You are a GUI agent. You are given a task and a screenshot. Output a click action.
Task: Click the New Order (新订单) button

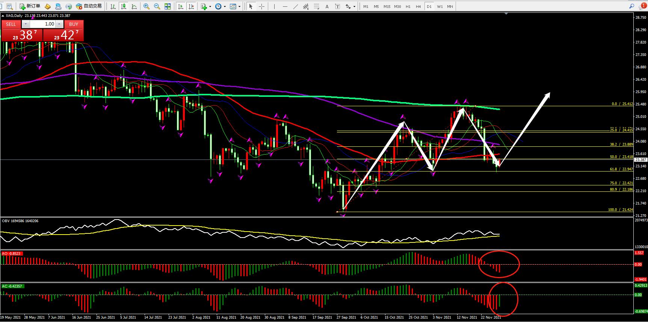[x=30, y=6]
